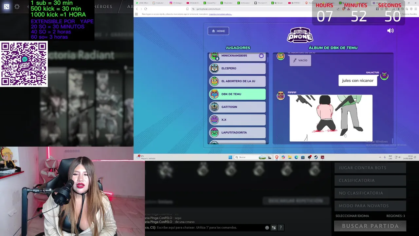
Task: Click the chat help question-mark icon
Action: point(281,227)
